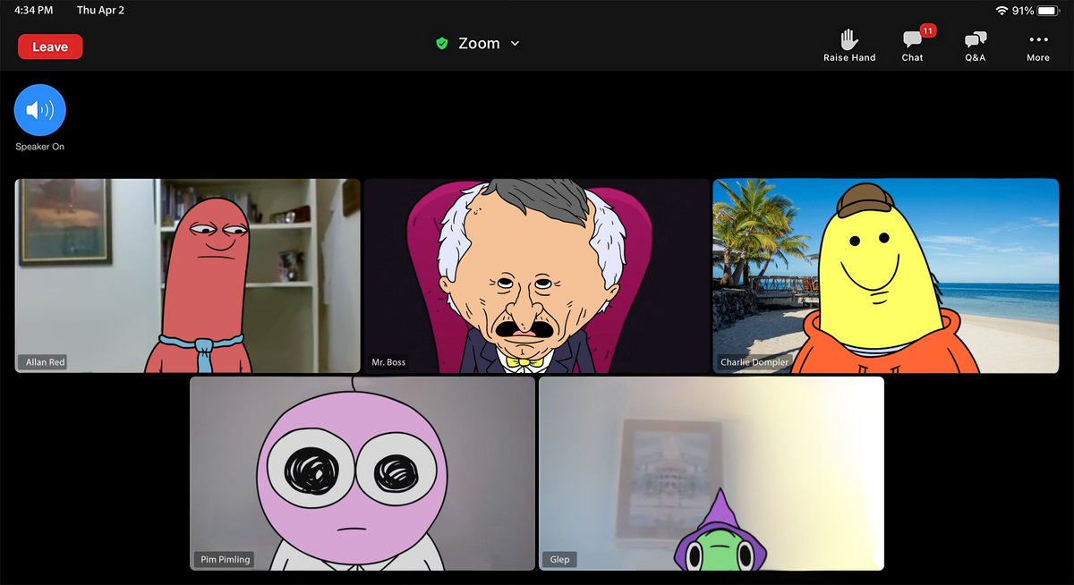
Task: Click the battery indicator icon
Action: tap(1048, 11)
